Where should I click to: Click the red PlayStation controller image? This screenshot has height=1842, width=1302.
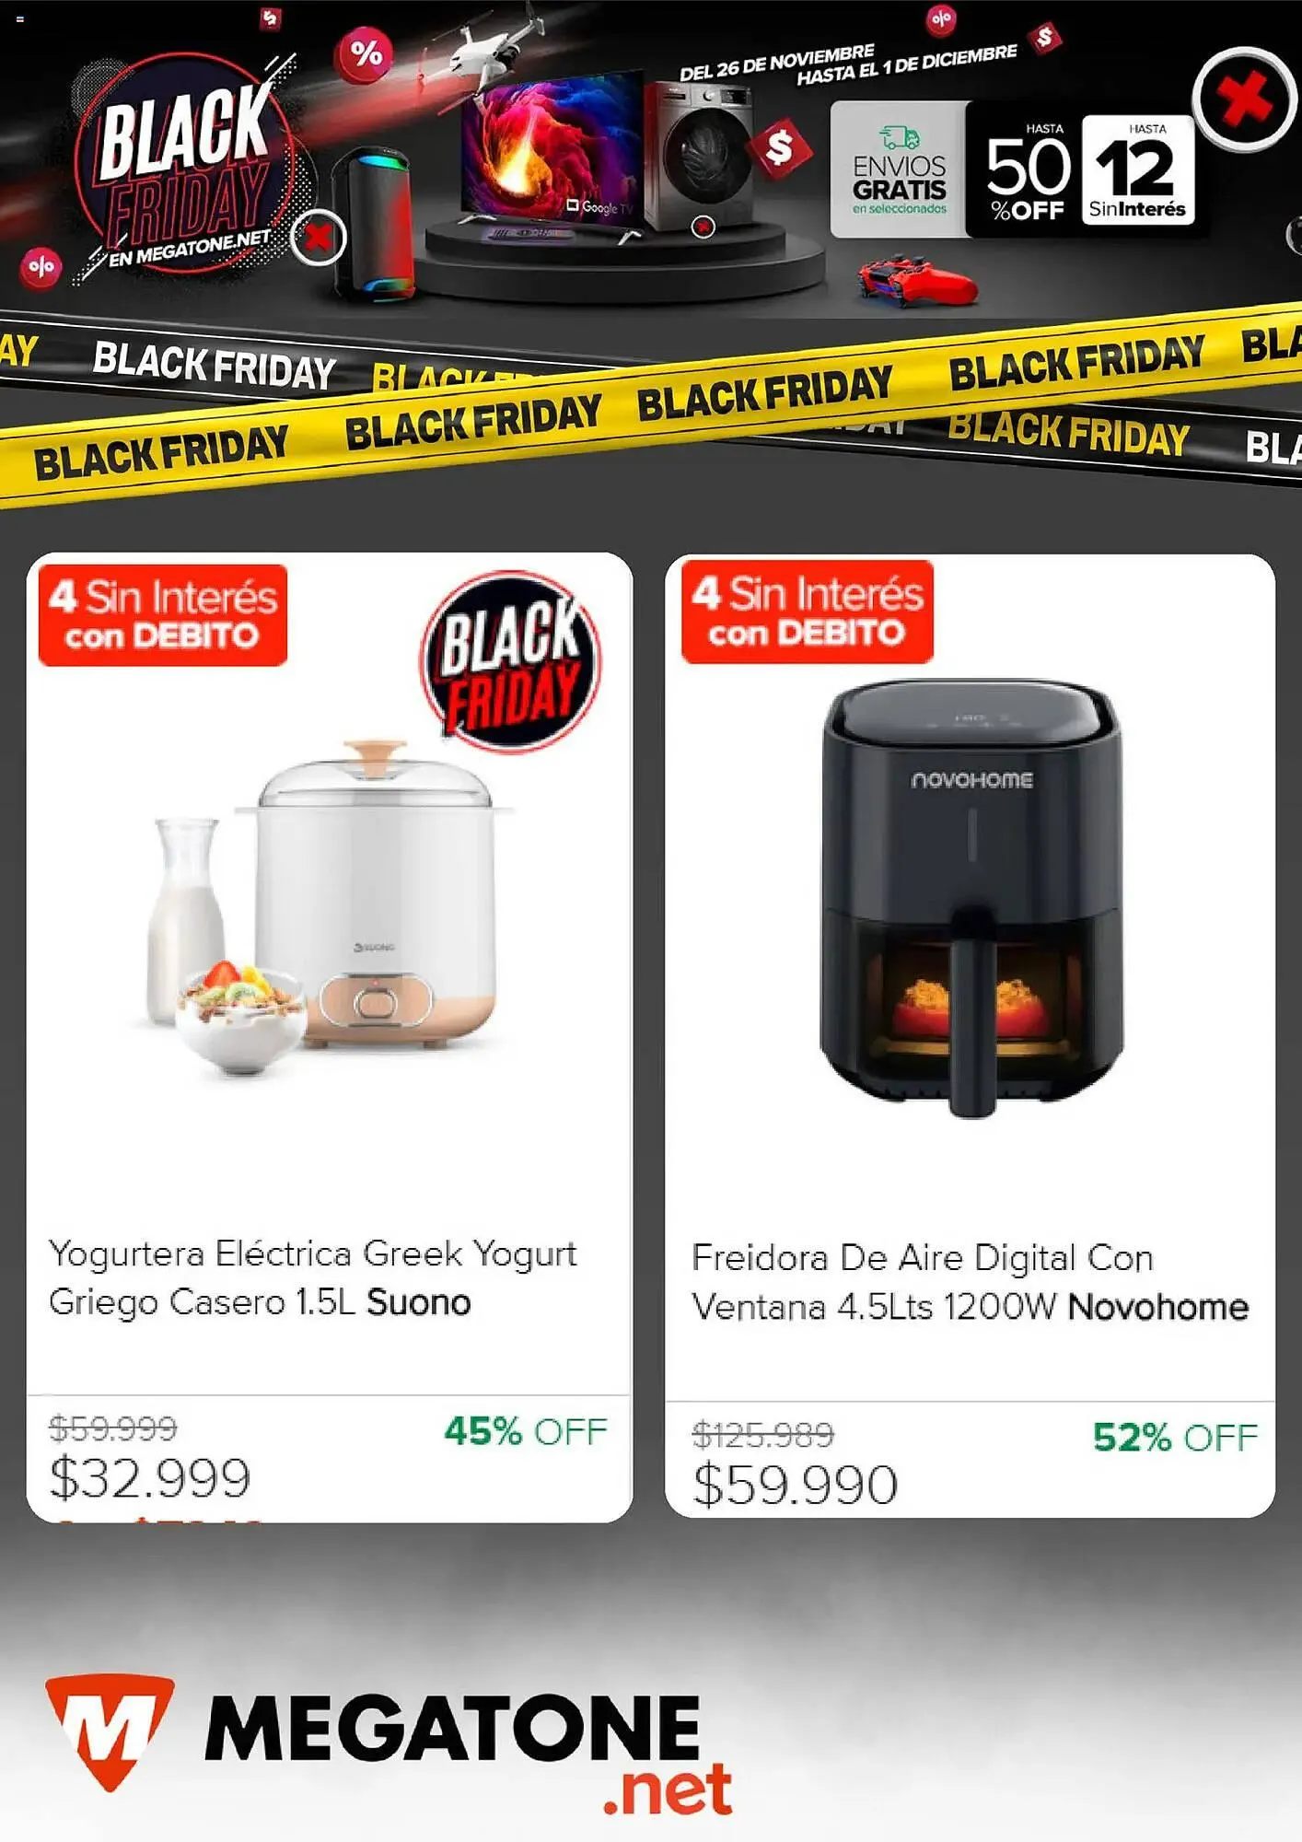917,282
